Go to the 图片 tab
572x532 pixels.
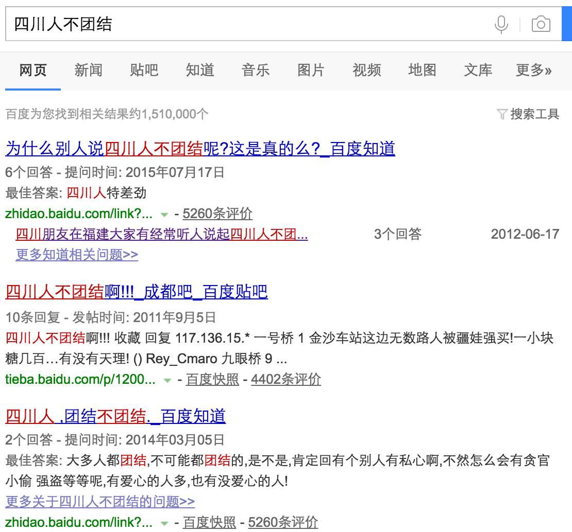point(311,70)
